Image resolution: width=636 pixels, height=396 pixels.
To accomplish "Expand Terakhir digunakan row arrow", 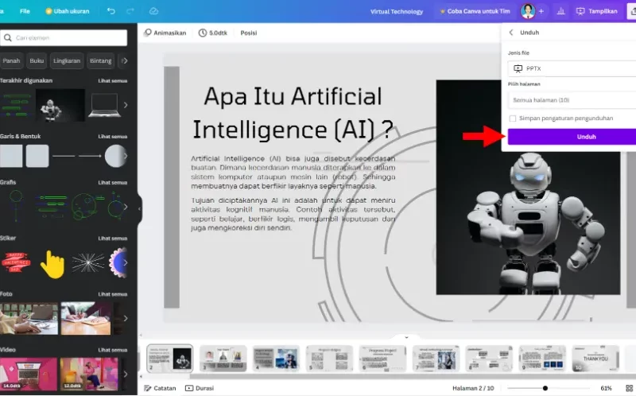I will pos(126,105).
